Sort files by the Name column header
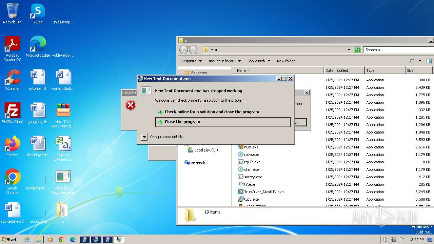Viewport: 434px width, 244px height. pos(278,70)
